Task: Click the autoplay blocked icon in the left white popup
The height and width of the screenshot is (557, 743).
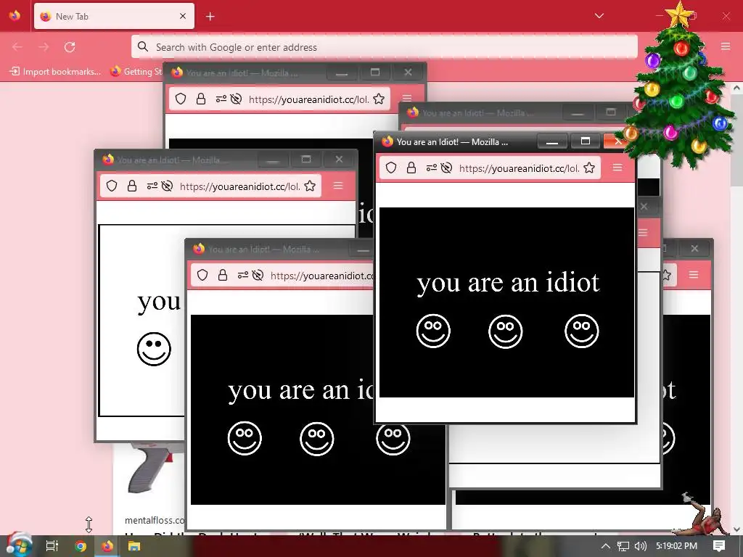Action: tap(167, 186)
